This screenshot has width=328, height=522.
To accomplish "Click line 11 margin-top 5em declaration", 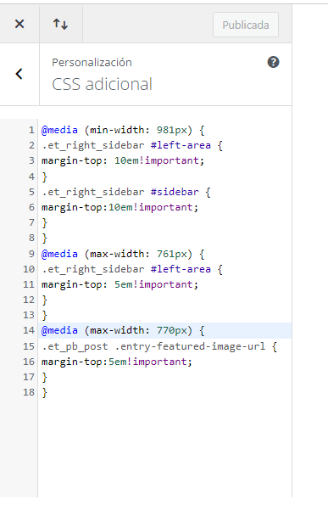I will click(120, 284).
